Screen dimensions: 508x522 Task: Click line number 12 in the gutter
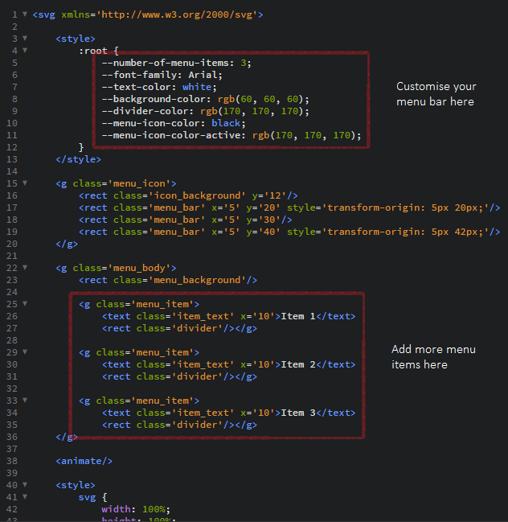(11, 147)
